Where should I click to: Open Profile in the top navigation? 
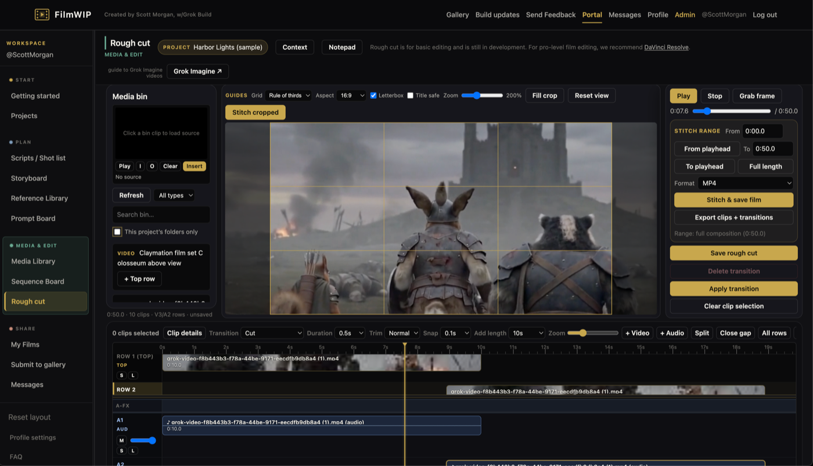[658, 15]
